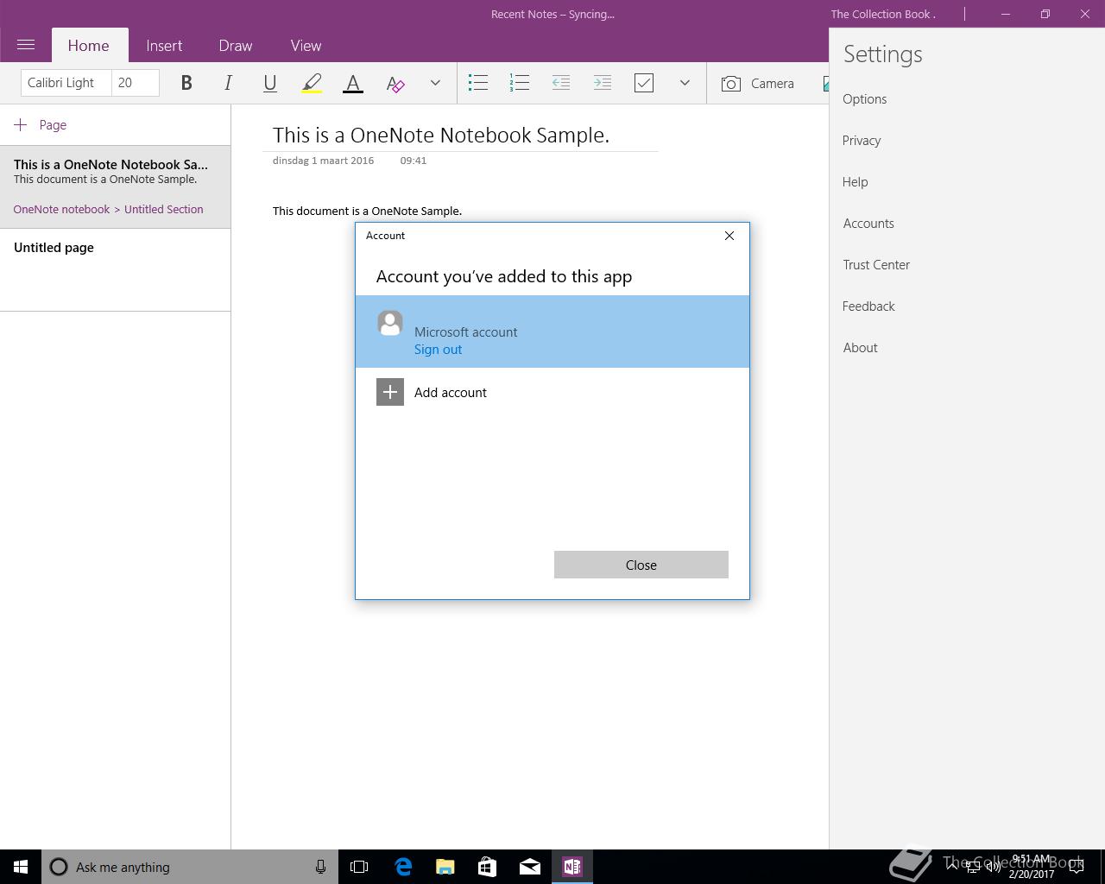Viewport: 1105px width, 884px height.
Task: Expand the tags dropdown arrow
Action: tap(685, 83)
